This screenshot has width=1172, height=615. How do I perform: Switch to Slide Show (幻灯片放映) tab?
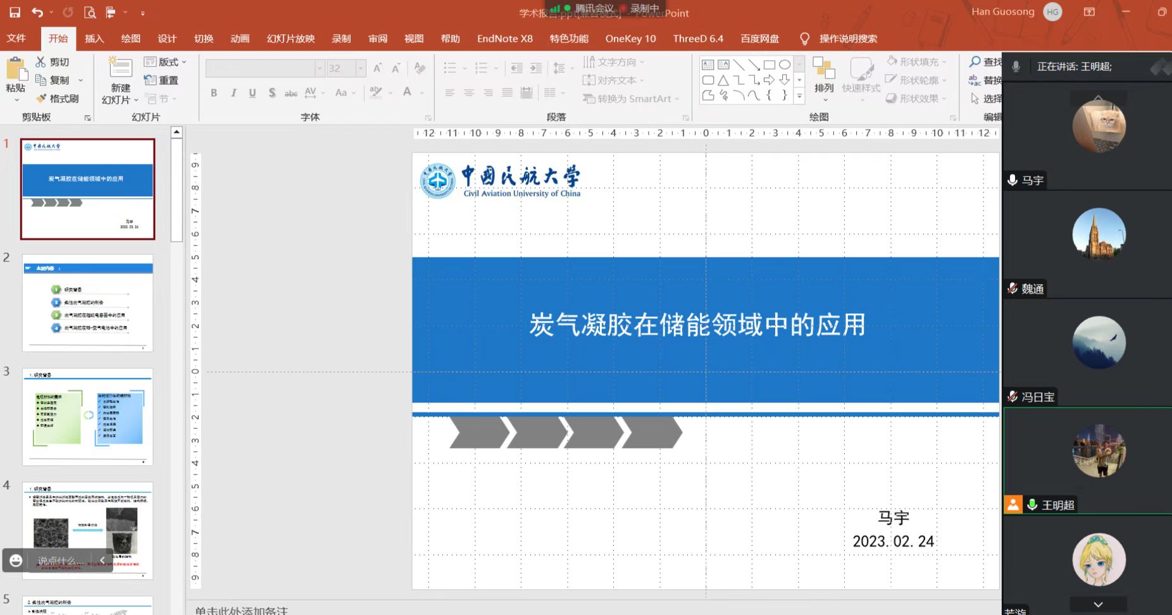point(291,39)
